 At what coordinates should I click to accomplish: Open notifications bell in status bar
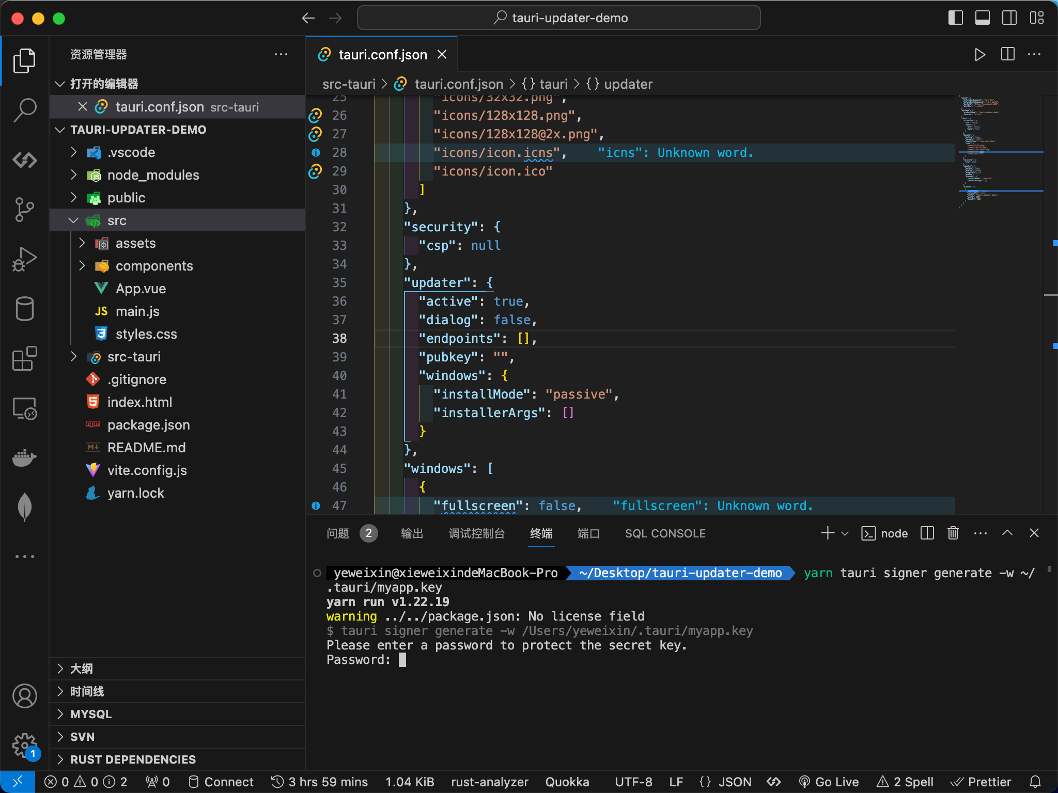[x=1035, y=782]
